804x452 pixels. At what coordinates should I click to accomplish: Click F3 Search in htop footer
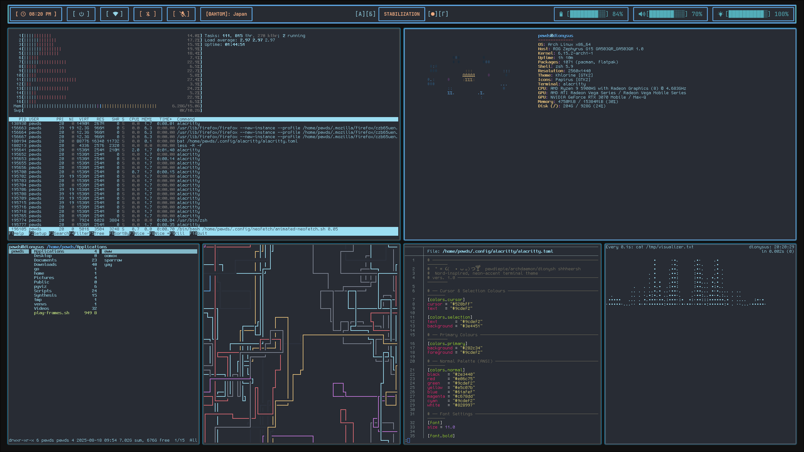[59, 234]
